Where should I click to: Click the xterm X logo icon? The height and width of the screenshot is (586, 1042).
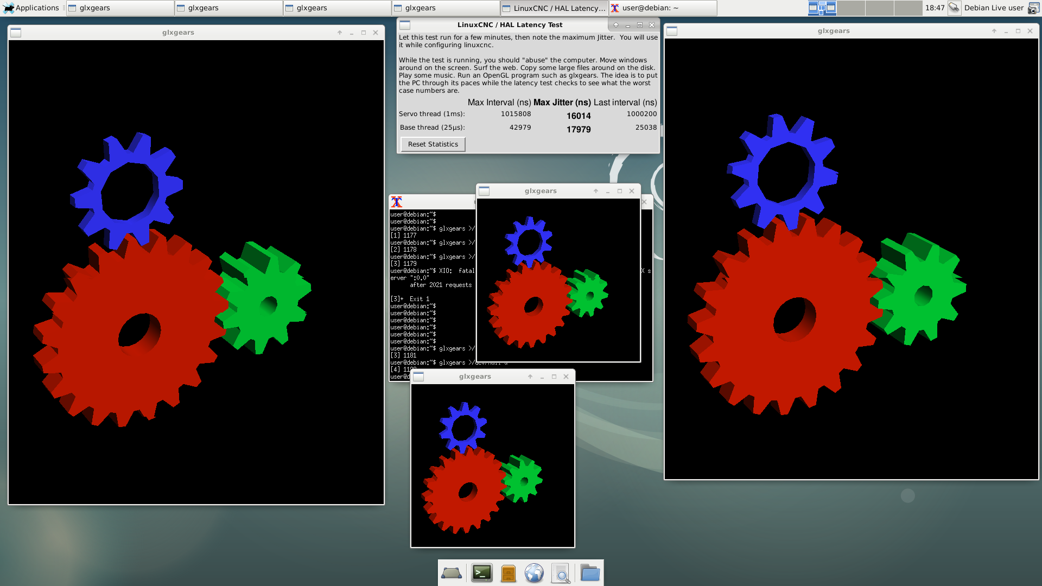(397, 202)
